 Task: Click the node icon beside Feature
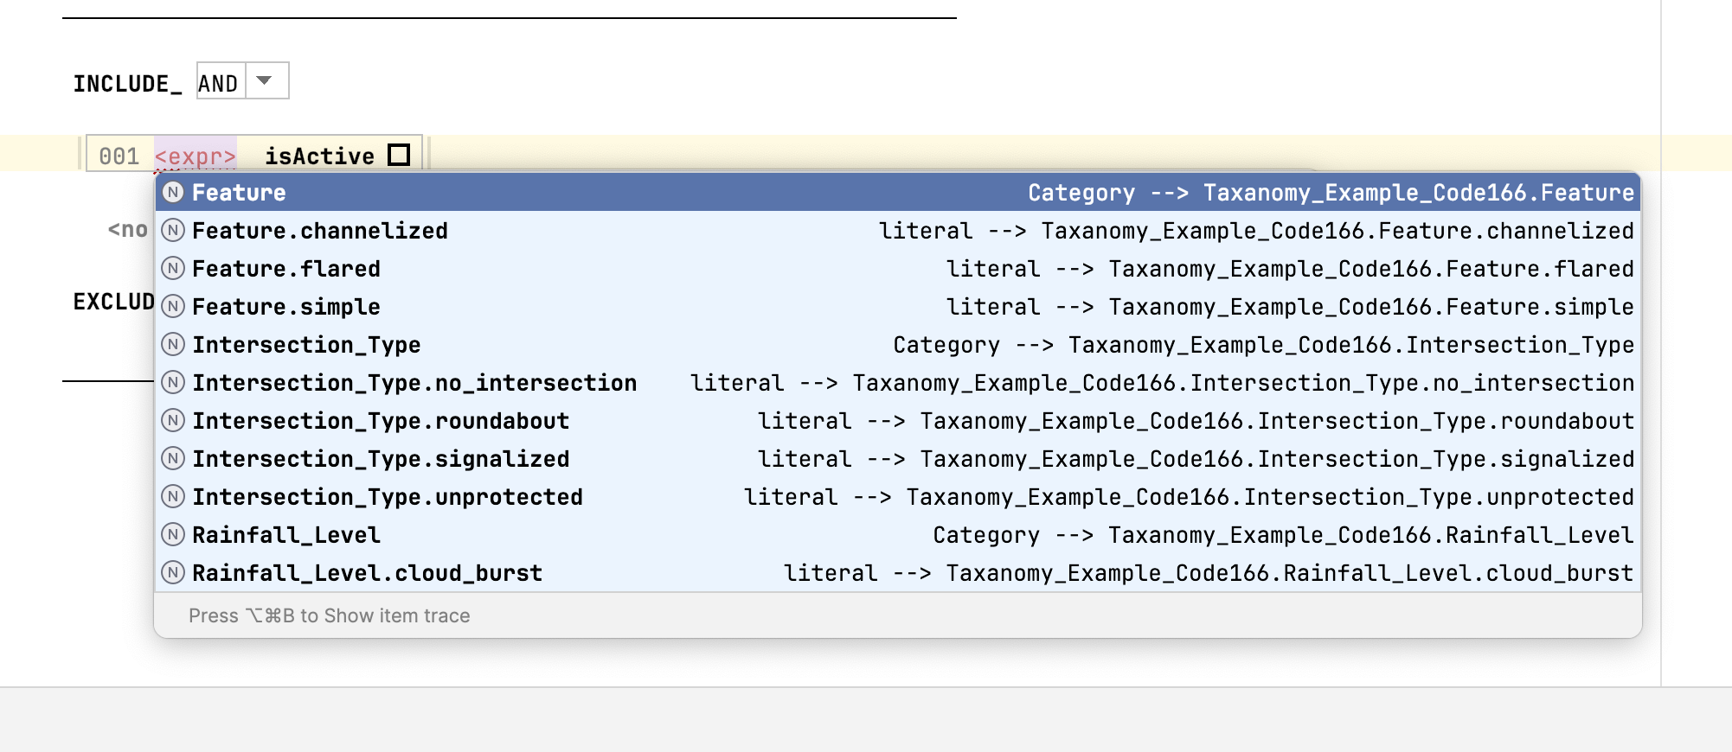click(x=173, y=193)
